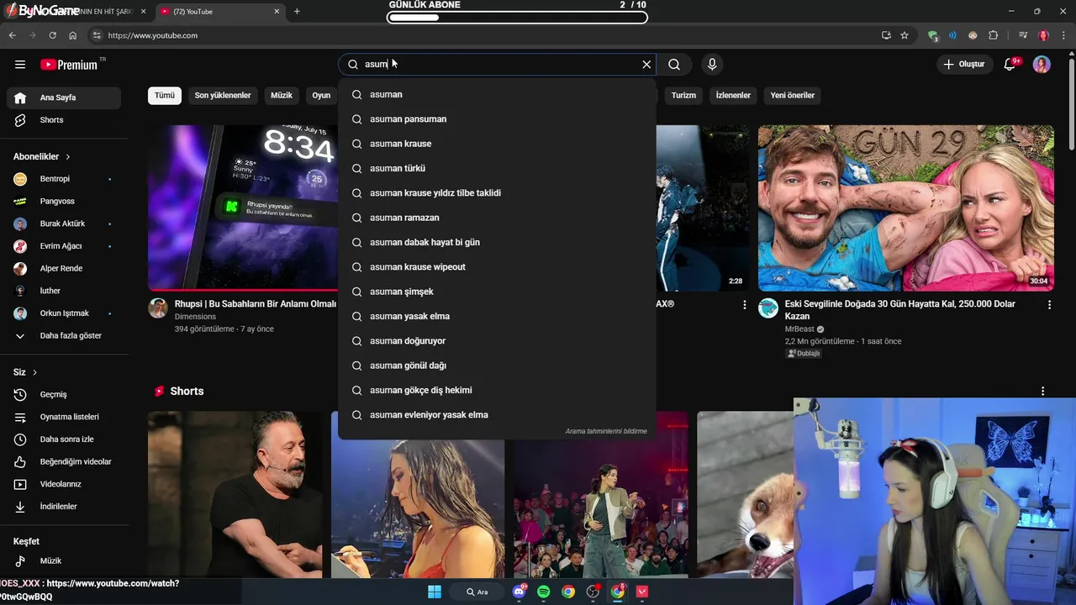This screenshot has width=1076, height=605.
Task: Open Shorts section options menu
Action: coord(1042,392)
